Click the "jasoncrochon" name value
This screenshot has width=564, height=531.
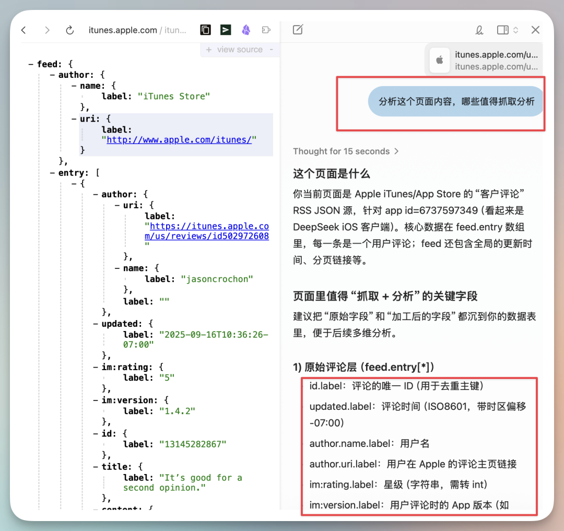tap(217, 279)
